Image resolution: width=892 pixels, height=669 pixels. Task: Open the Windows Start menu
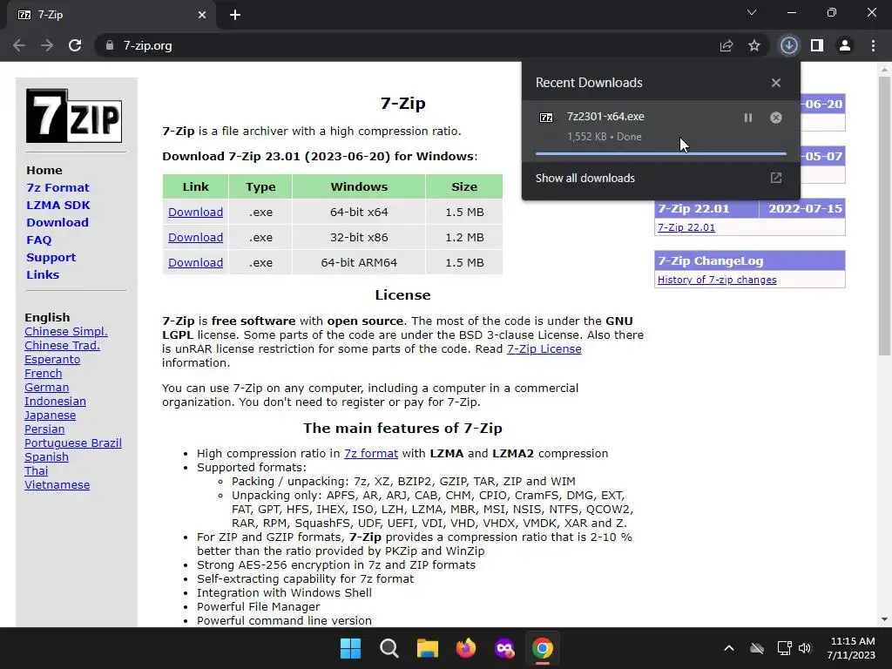[x=350, y=648]
